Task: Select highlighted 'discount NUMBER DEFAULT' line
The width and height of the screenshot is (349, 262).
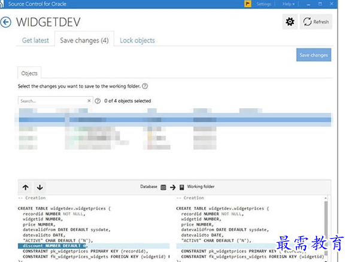Action: (x=93, y=246)
